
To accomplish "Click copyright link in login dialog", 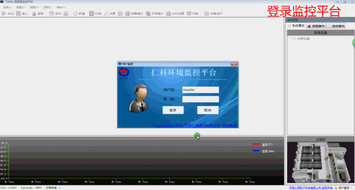I will pyautogui.click(x=195, y=125).
